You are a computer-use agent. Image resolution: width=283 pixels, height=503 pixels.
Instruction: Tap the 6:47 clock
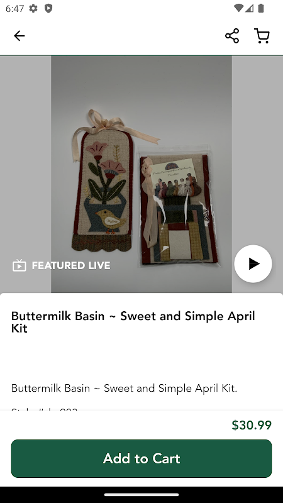click(14, 8)
